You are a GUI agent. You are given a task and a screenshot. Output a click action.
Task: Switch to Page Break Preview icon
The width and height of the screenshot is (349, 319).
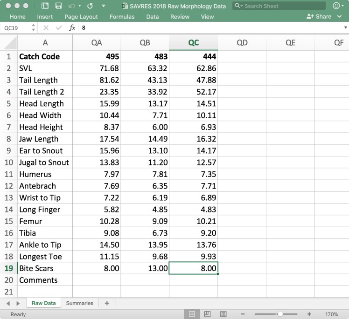tap(223, 314)
